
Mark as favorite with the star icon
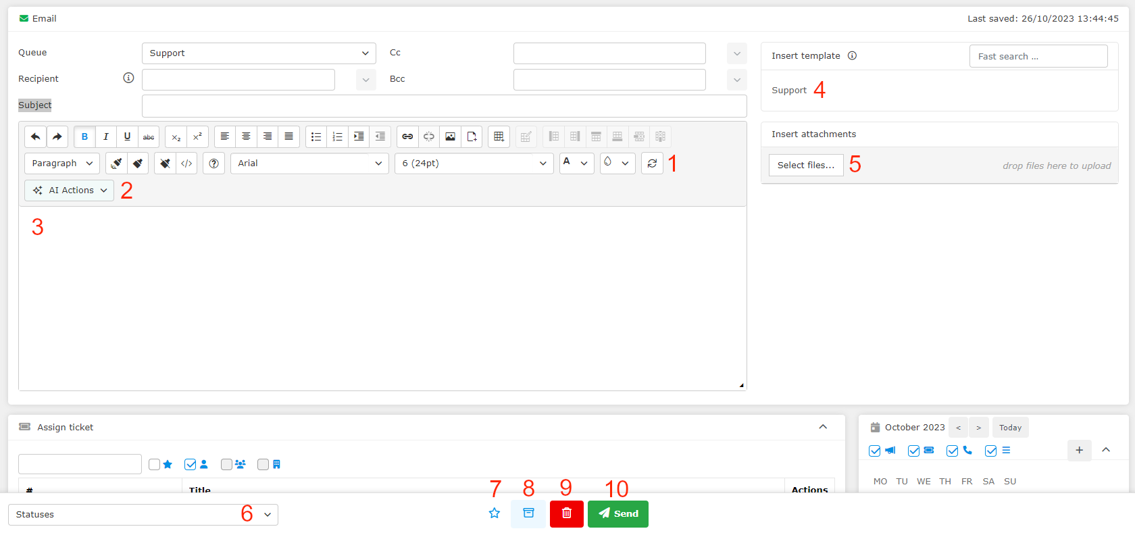click(x=495, y=513)
